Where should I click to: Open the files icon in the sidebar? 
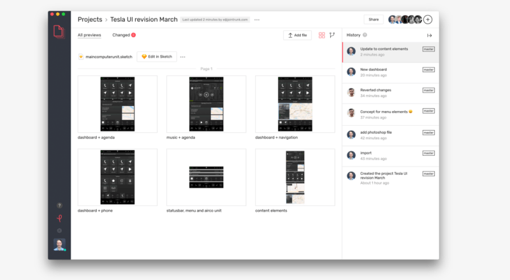(x=59, y=32)
